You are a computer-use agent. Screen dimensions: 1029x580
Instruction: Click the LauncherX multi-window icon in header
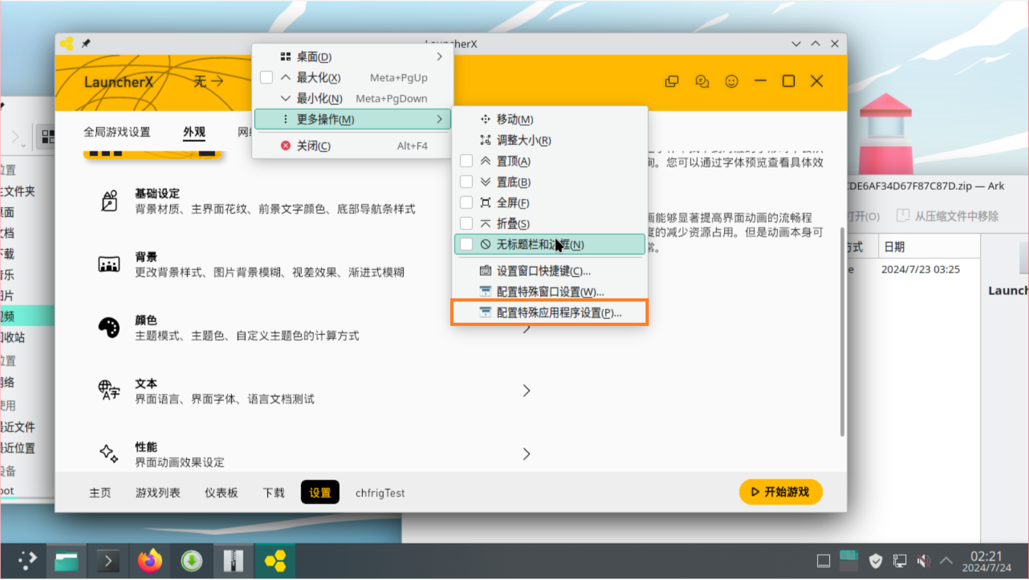point(672,81)
